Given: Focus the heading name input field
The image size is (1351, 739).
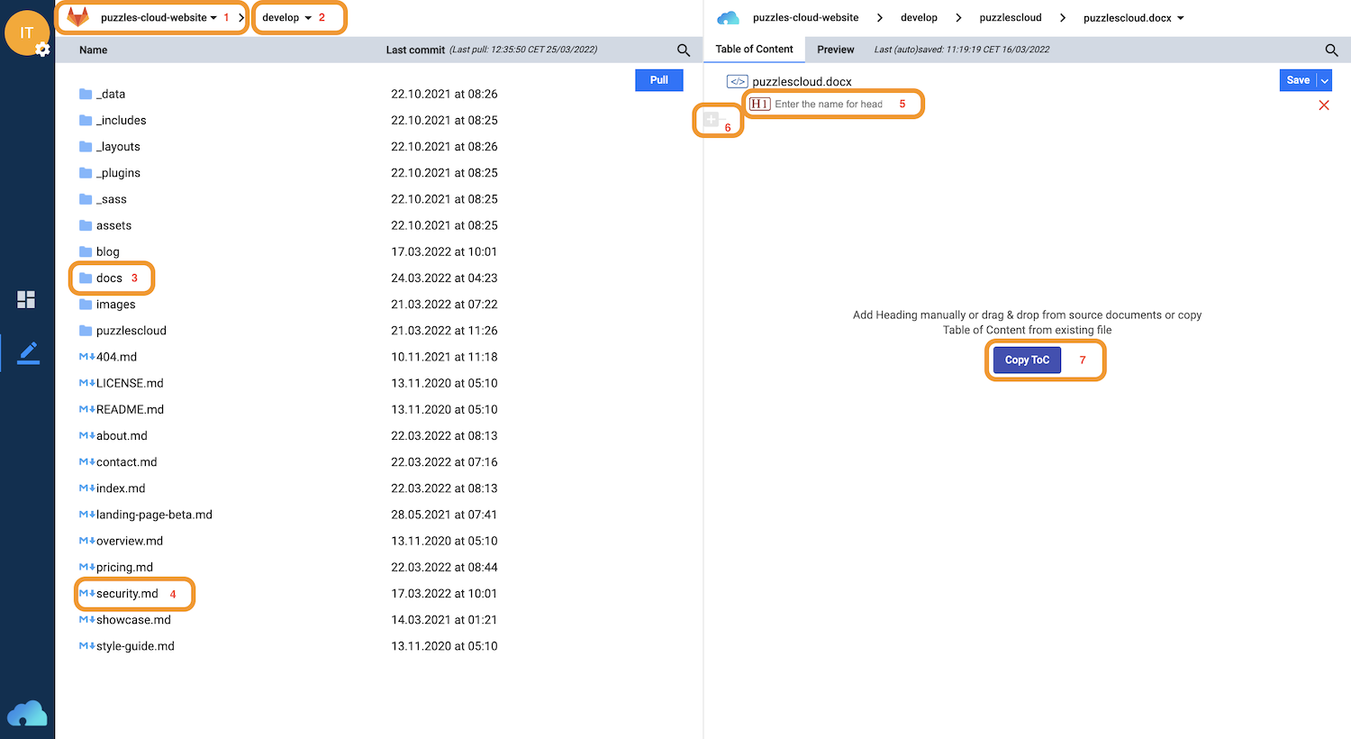Looking at the screenshot, I should tap(829, 105).
